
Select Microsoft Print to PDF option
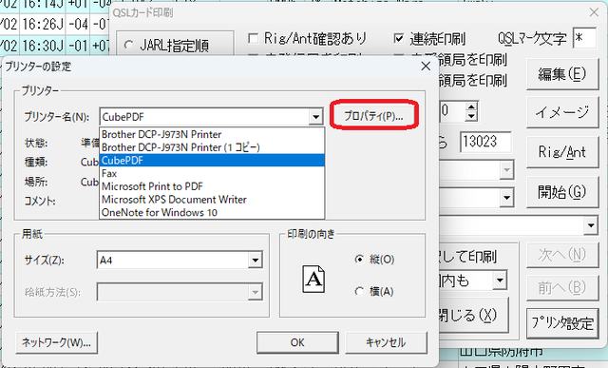pos(212,186)
